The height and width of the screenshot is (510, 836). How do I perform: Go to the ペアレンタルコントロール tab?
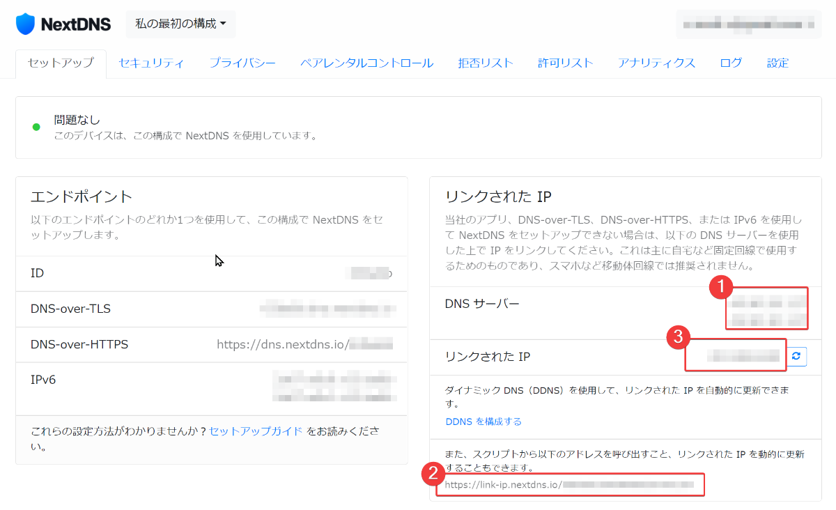367,63
